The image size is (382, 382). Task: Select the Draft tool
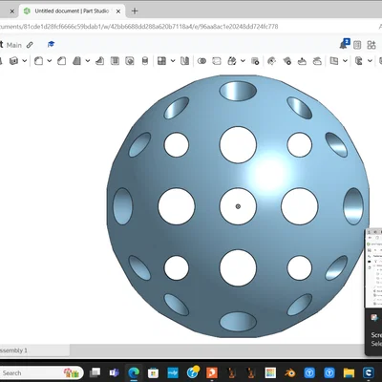[x=76, y=61]
